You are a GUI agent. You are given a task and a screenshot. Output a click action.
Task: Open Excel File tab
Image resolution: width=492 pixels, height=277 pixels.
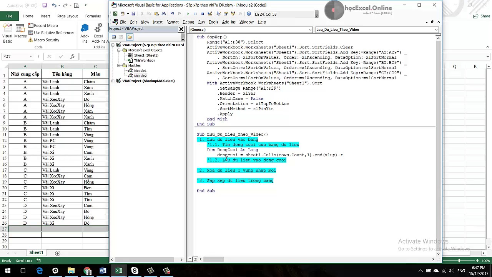9,16
